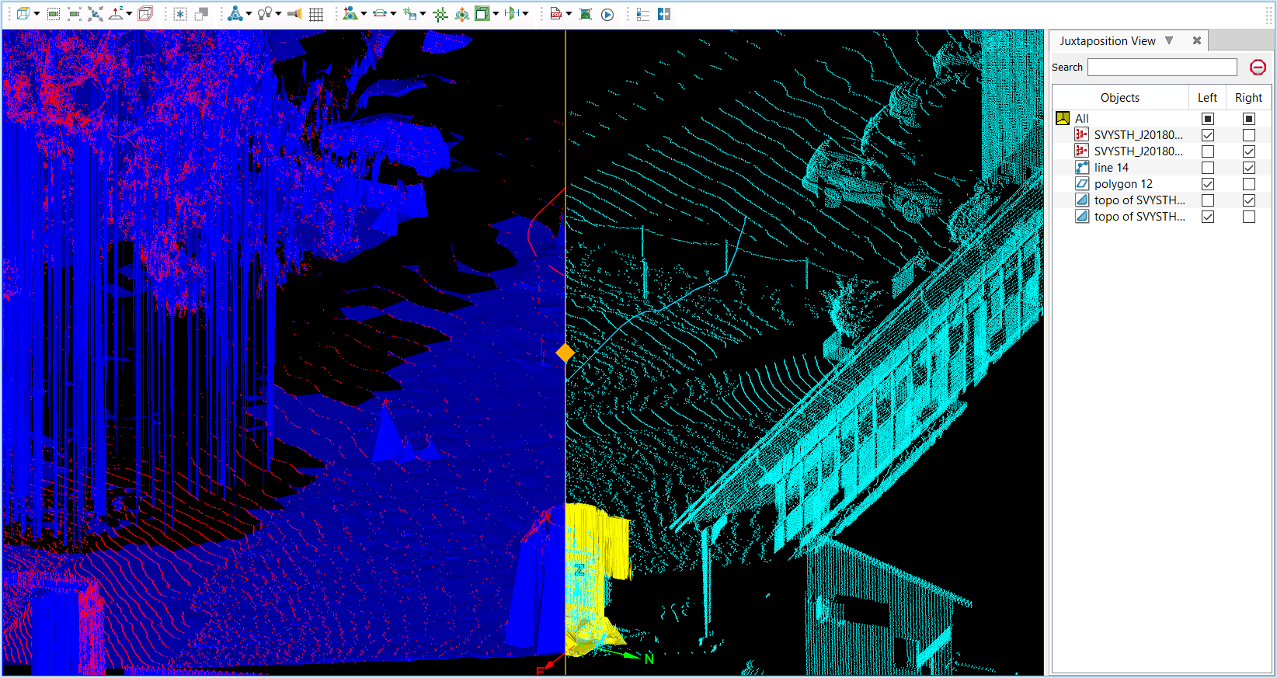Open the green box tool dropdown
Screen dimensions: 1277x678
pos(496,14)
